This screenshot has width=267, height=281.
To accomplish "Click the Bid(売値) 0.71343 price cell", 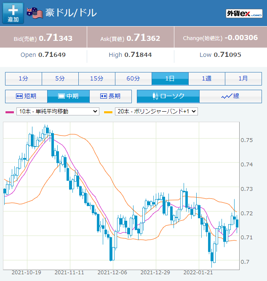I will [43, 37].
